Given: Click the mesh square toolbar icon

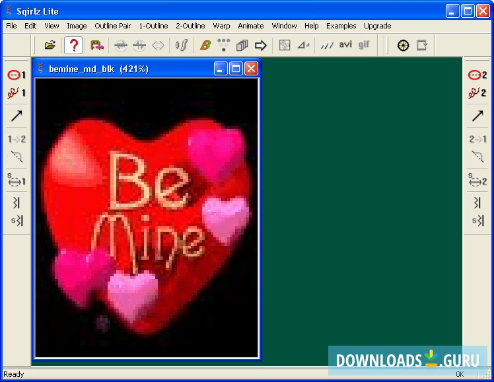Looking at the screenshot, I should [x=285, y=46].
